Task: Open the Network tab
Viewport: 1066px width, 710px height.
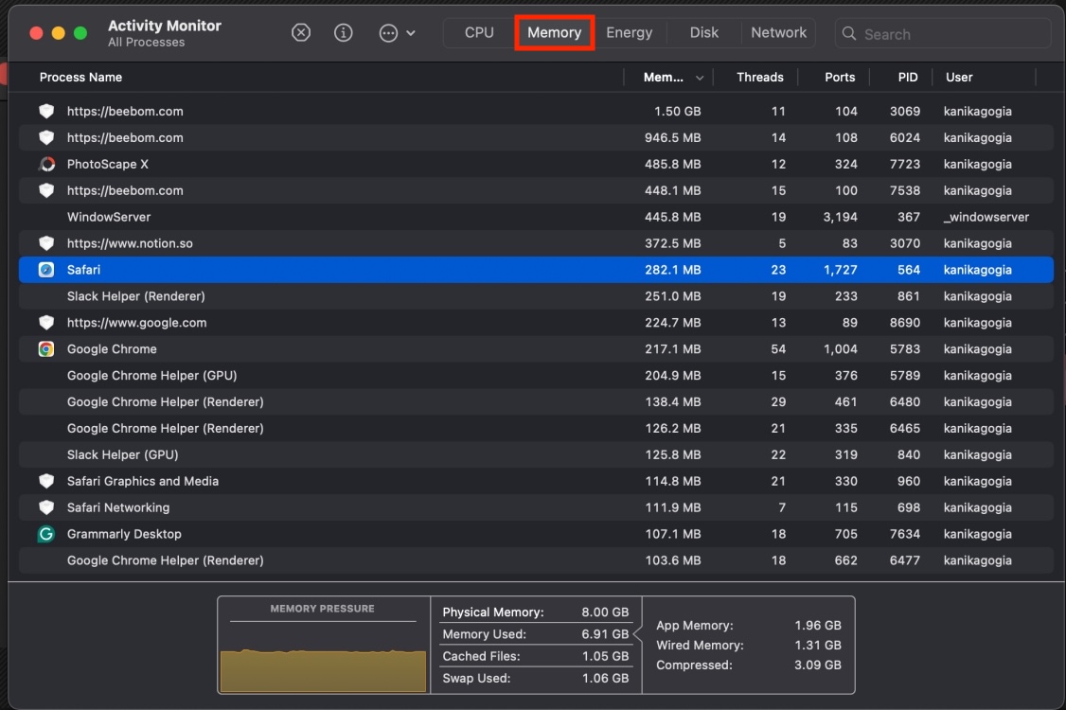Action: pos(778,31)
